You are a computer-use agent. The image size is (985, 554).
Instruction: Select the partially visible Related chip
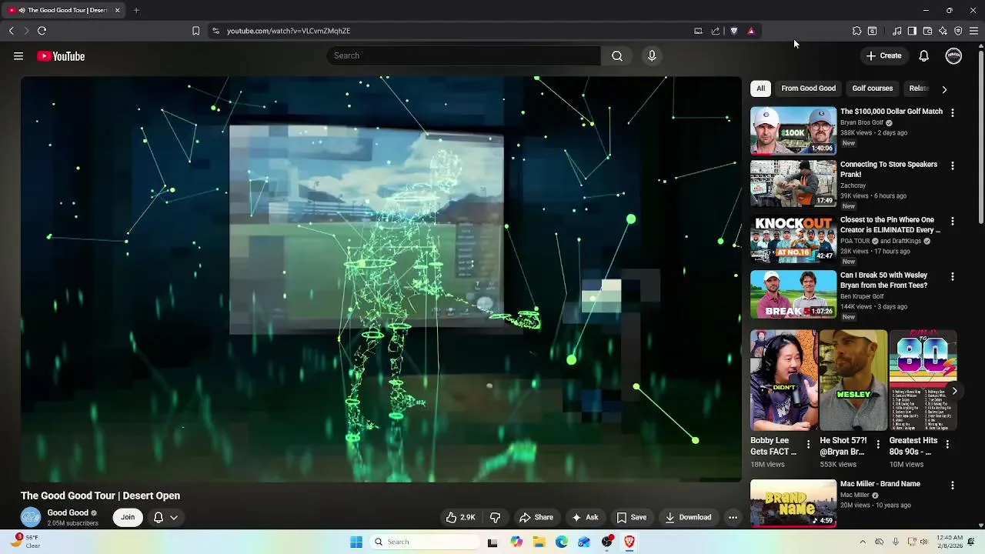point(918,88)
